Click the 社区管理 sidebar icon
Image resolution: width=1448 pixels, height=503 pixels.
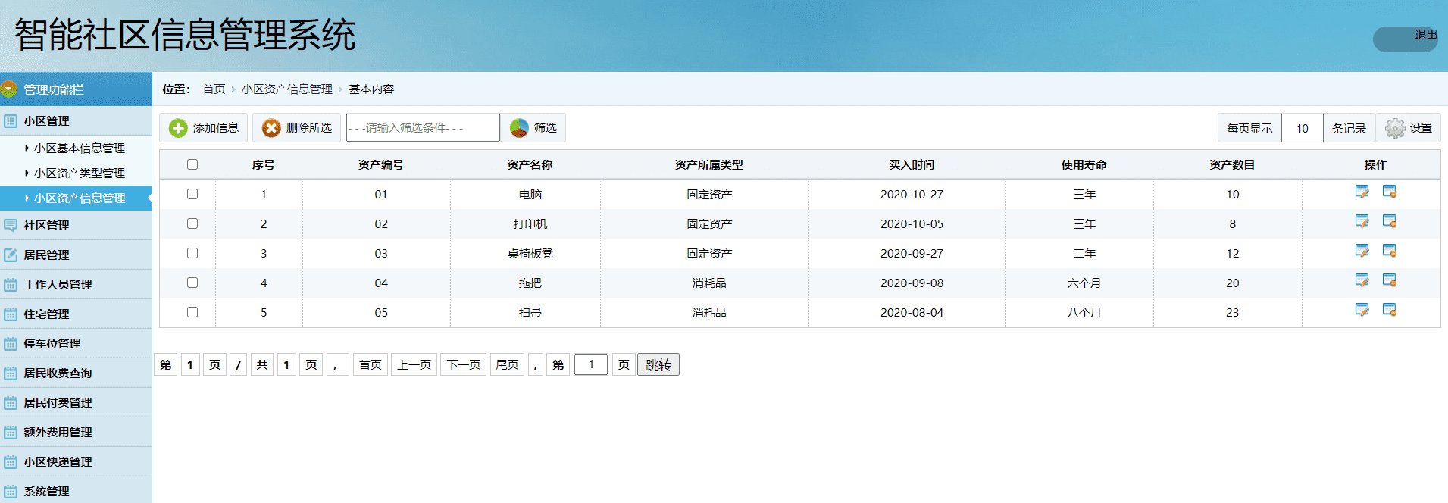(11, 225)
